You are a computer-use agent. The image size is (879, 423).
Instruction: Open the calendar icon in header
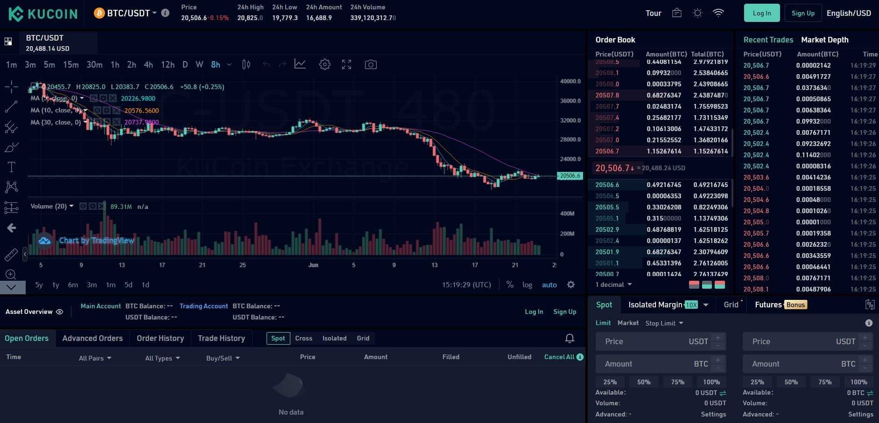tap(677, 13)
